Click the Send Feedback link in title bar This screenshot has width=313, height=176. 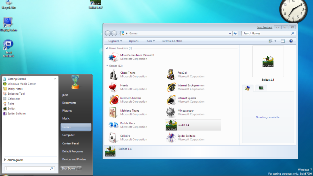[x=264, y=27]
